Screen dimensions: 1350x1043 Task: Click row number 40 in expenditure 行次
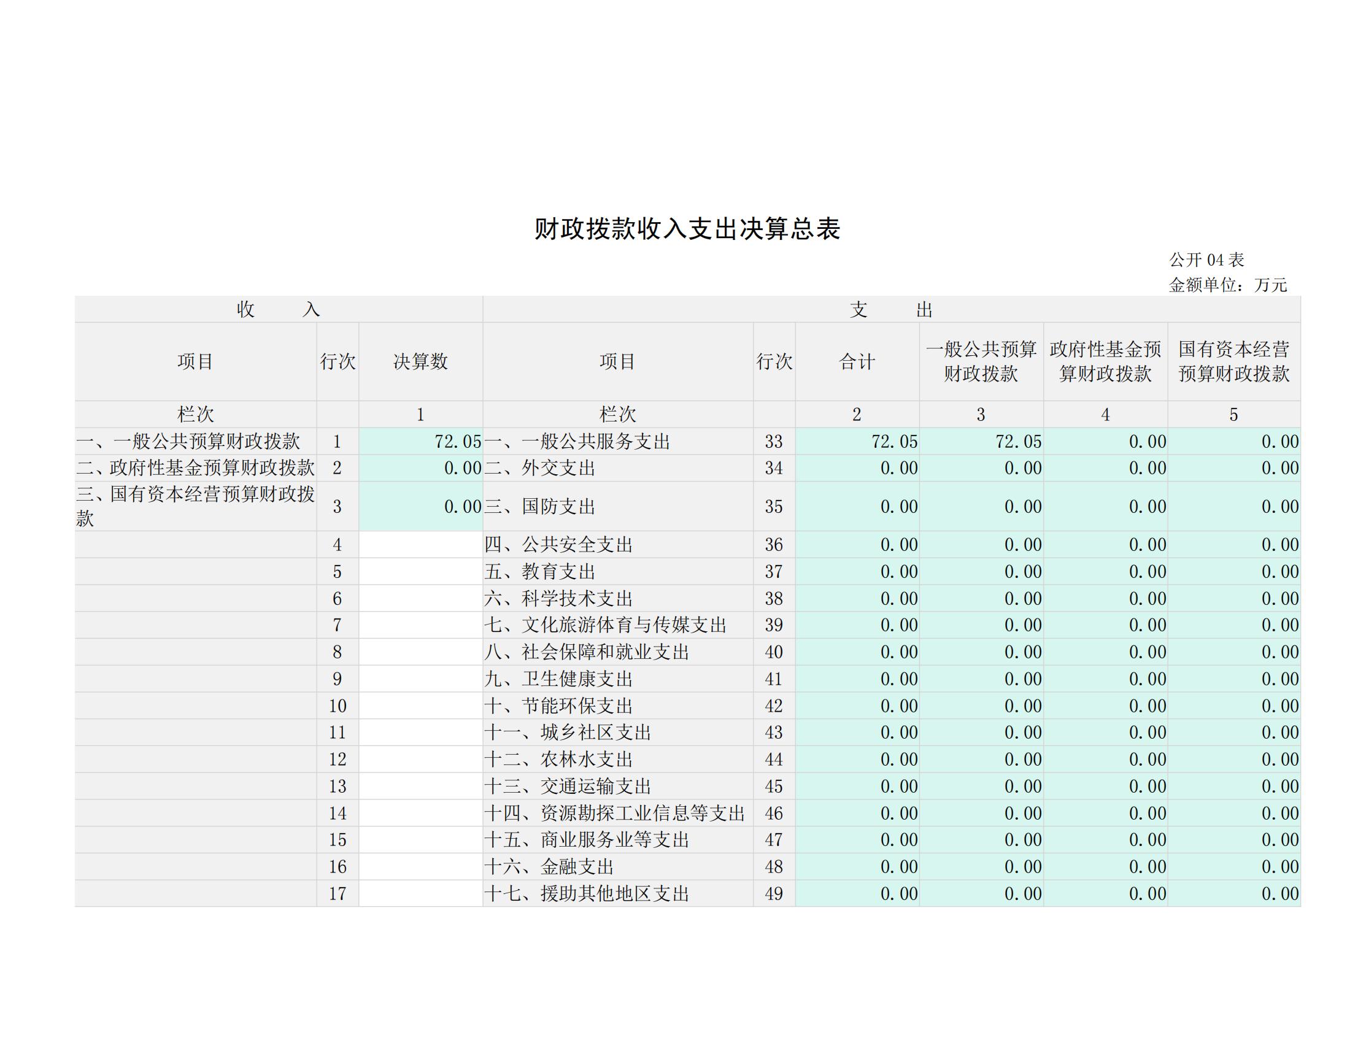coord(774,652)
